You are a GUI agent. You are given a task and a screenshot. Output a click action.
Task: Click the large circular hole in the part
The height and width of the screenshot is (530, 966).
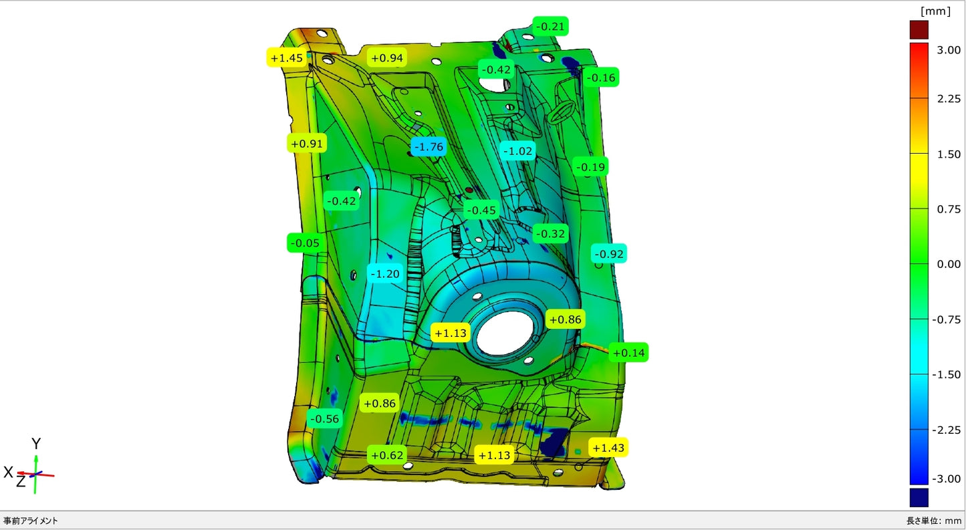505,333
